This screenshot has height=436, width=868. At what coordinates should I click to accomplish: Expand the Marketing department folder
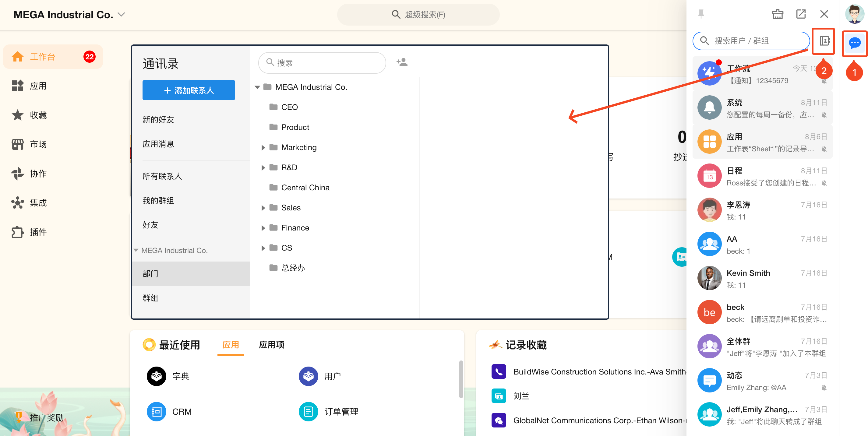pos(263,148)
